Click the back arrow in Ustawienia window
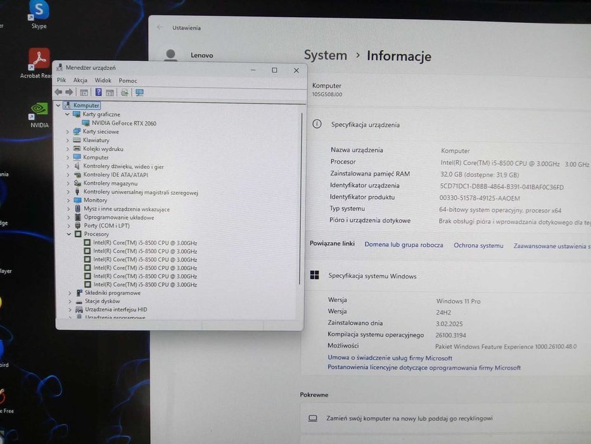This screenshot has height=444, width=591. pyautogui.click(x=160, y=27)
